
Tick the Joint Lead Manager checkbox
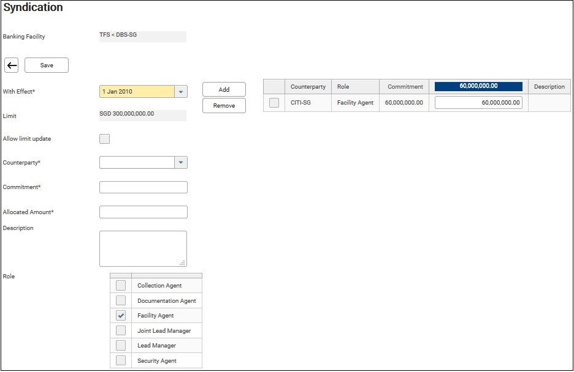pos(121,331)
